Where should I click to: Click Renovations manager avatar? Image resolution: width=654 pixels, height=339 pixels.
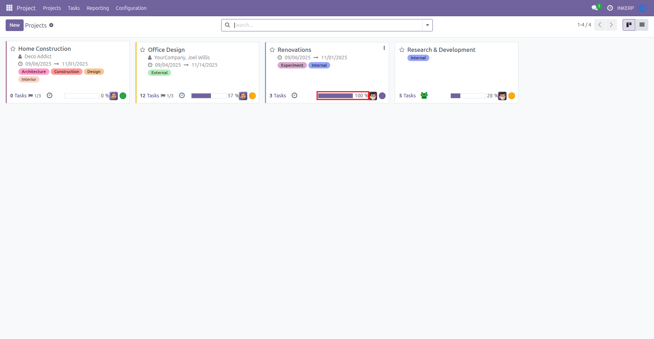point(373,96)
